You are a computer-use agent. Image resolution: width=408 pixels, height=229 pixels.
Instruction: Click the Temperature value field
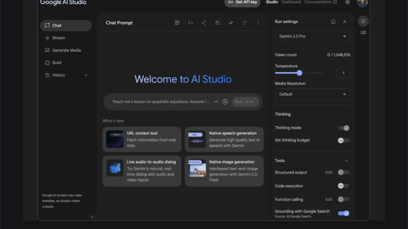343,73
